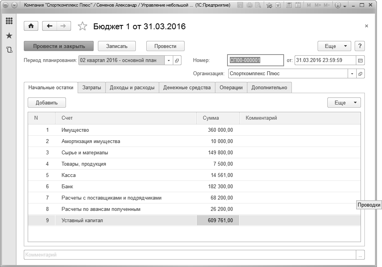Focus the document date input field

point(325,60)
